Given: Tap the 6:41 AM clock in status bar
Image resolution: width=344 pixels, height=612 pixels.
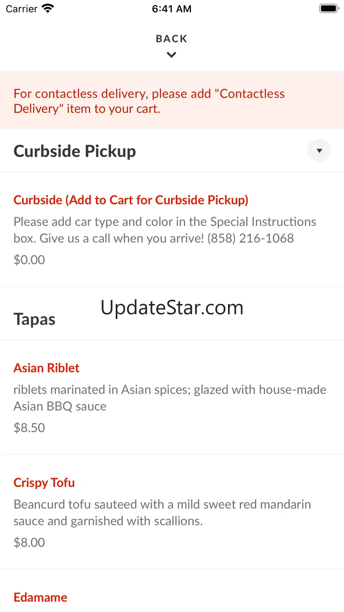Looking at the screenshot, I should coord(172,9).
